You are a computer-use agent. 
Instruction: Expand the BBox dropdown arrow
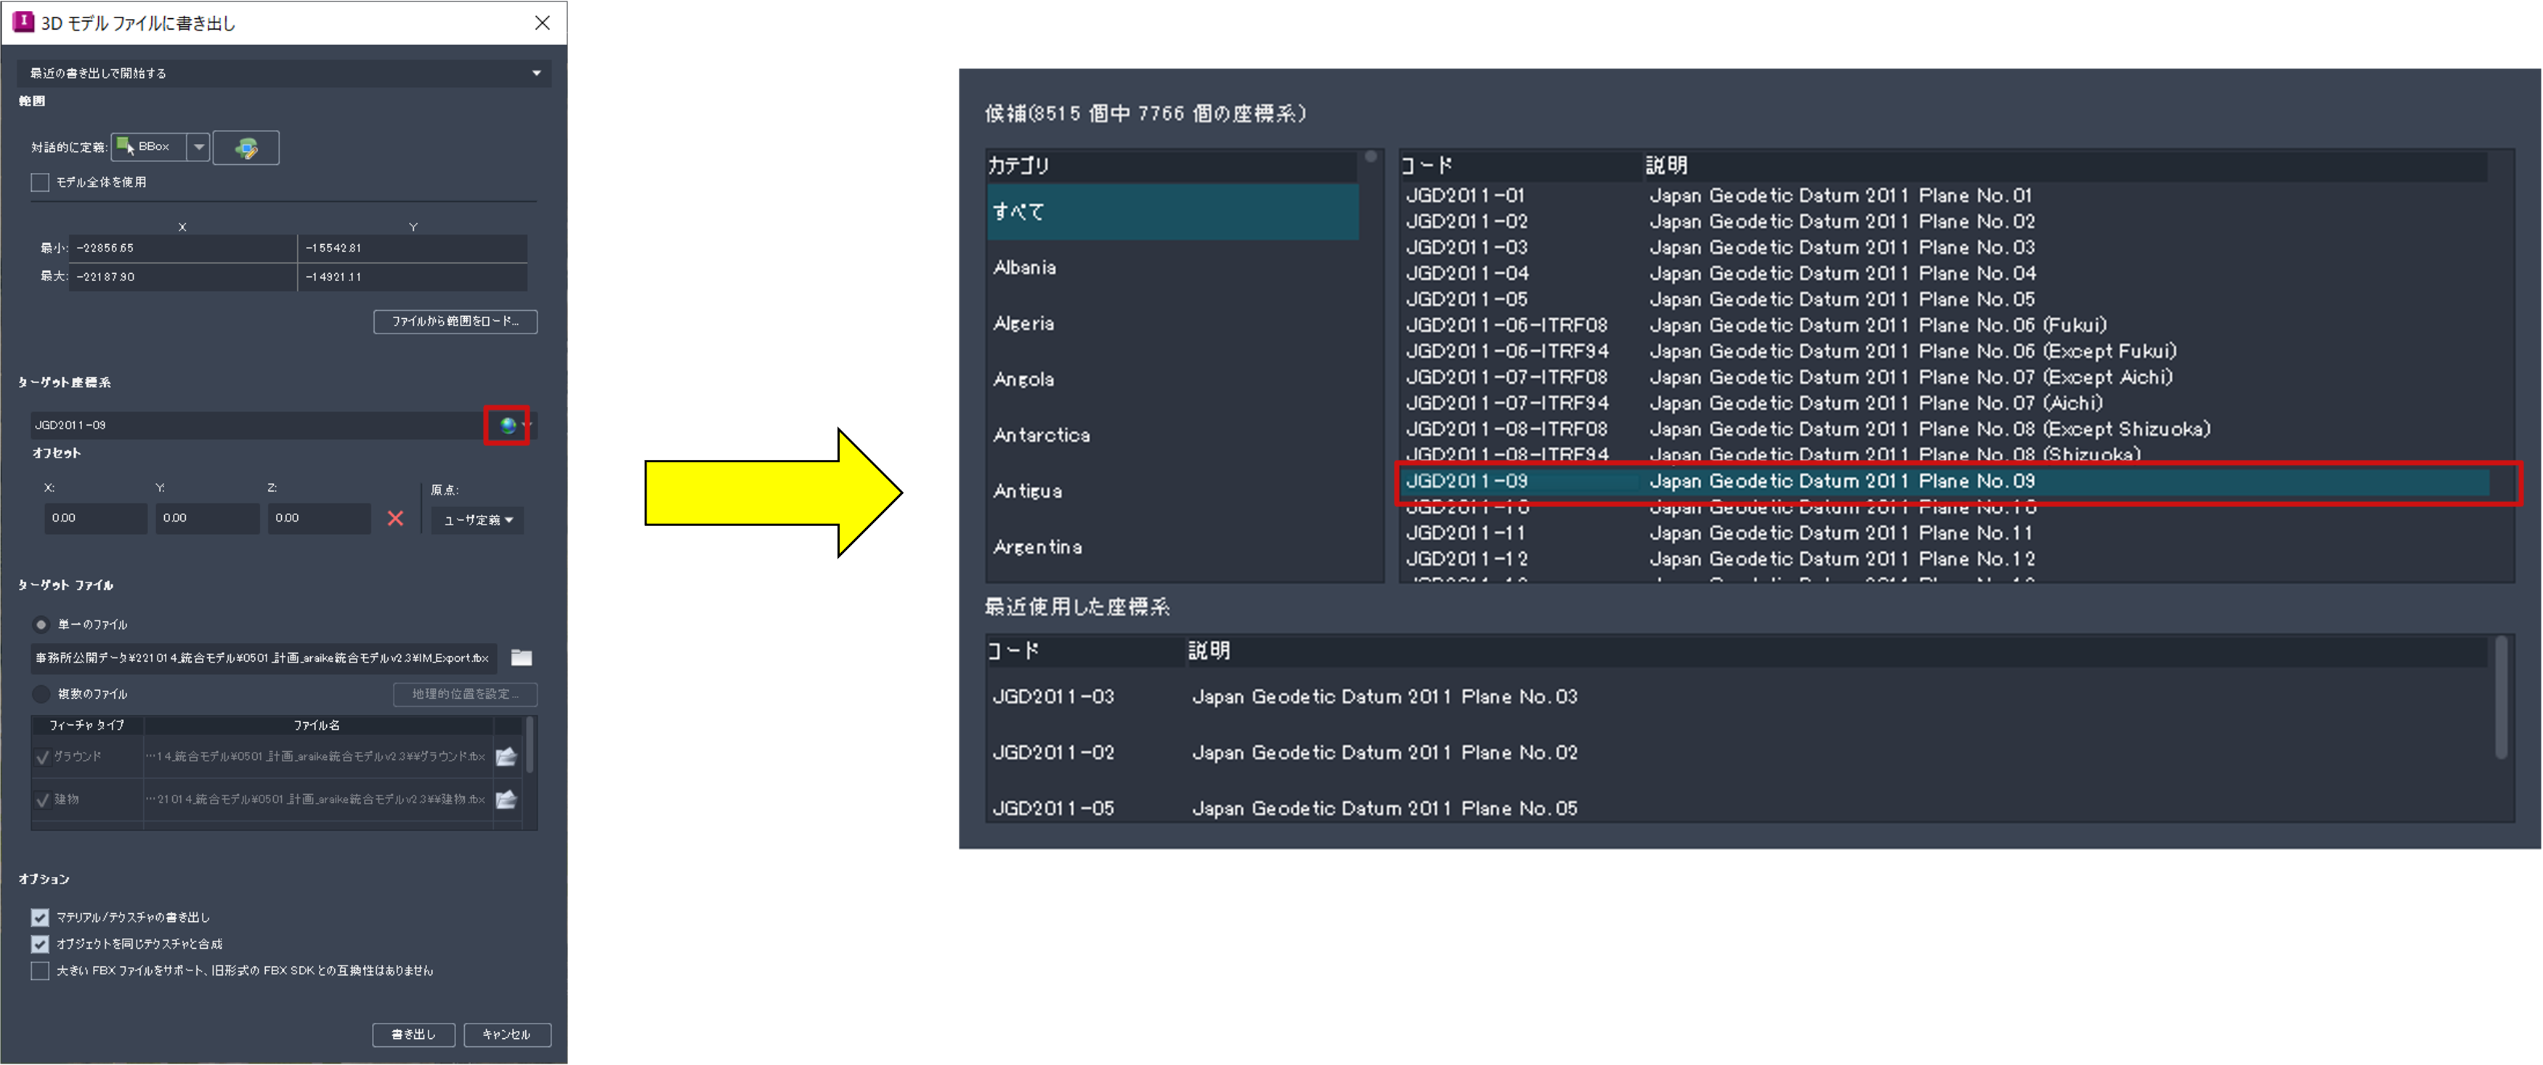(x=198, y=147)
